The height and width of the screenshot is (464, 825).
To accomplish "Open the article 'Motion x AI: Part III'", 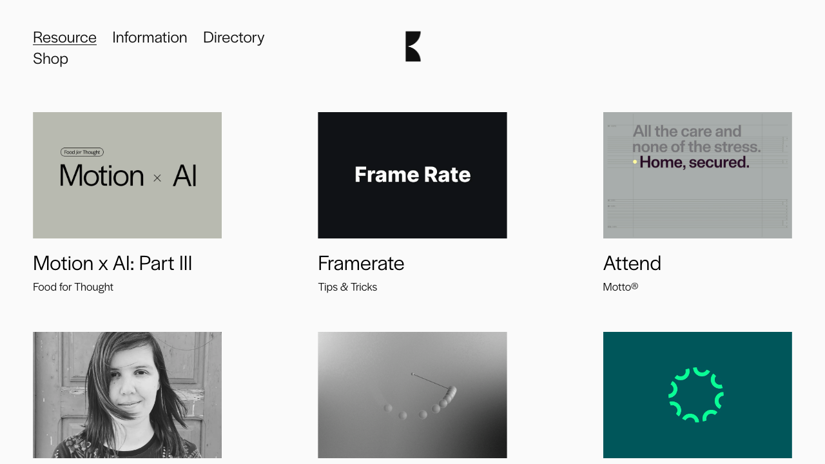I will (x=112, y=263).
